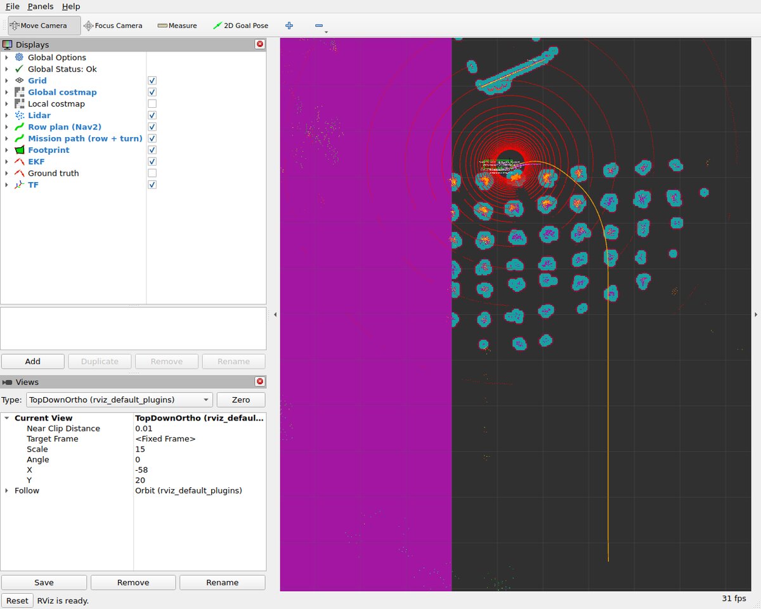
Task: Open the File menu
Action: (x=12, y=6)
